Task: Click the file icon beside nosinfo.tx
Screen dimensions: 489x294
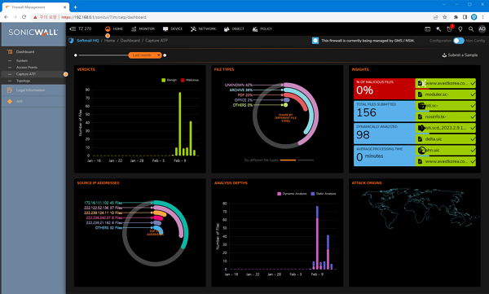Action: [420, 116]
